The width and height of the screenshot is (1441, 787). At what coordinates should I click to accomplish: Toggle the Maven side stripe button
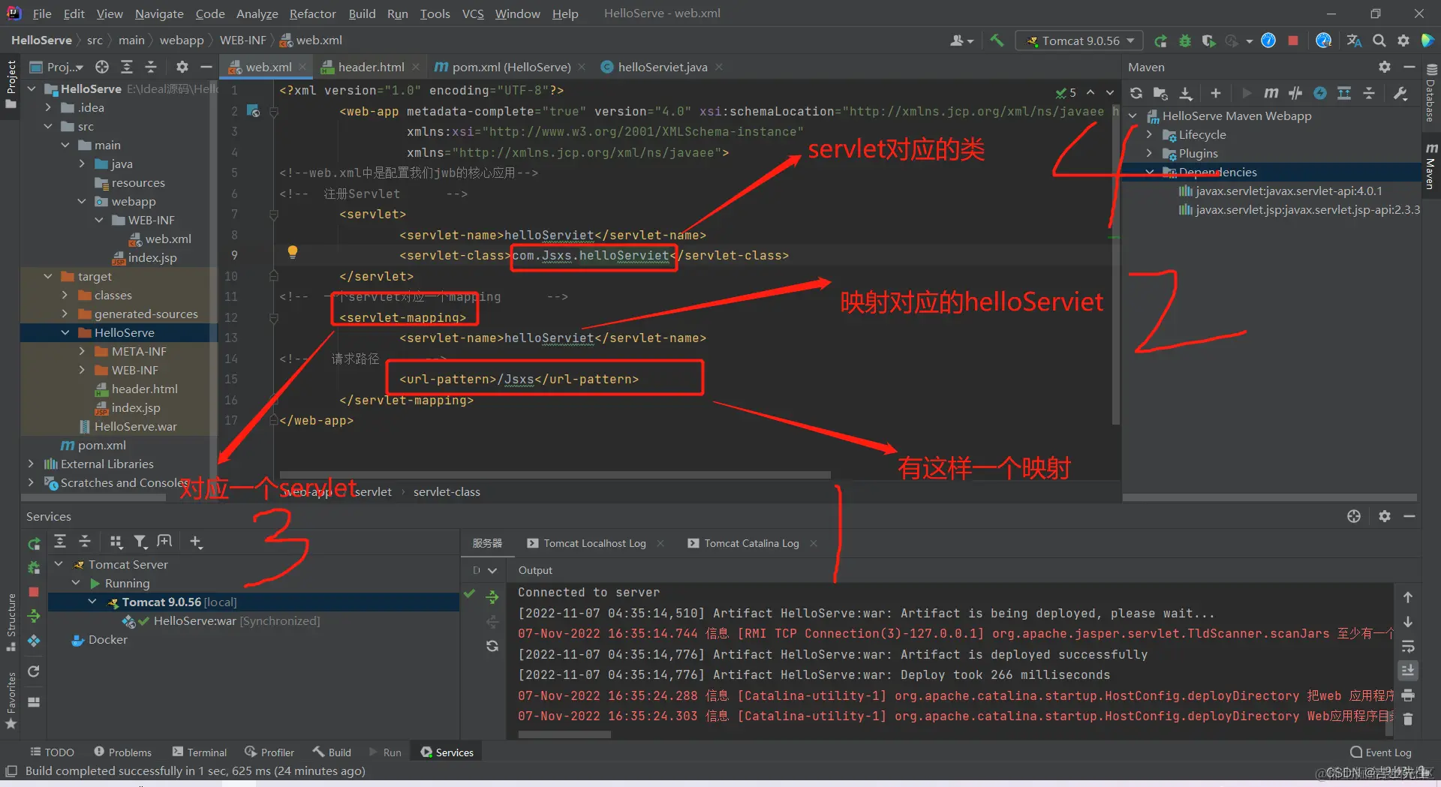coord(1430,165)
